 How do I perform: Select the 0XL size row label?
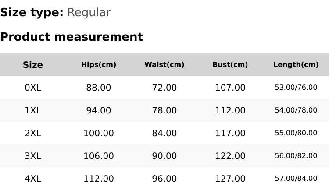point(33,88)
